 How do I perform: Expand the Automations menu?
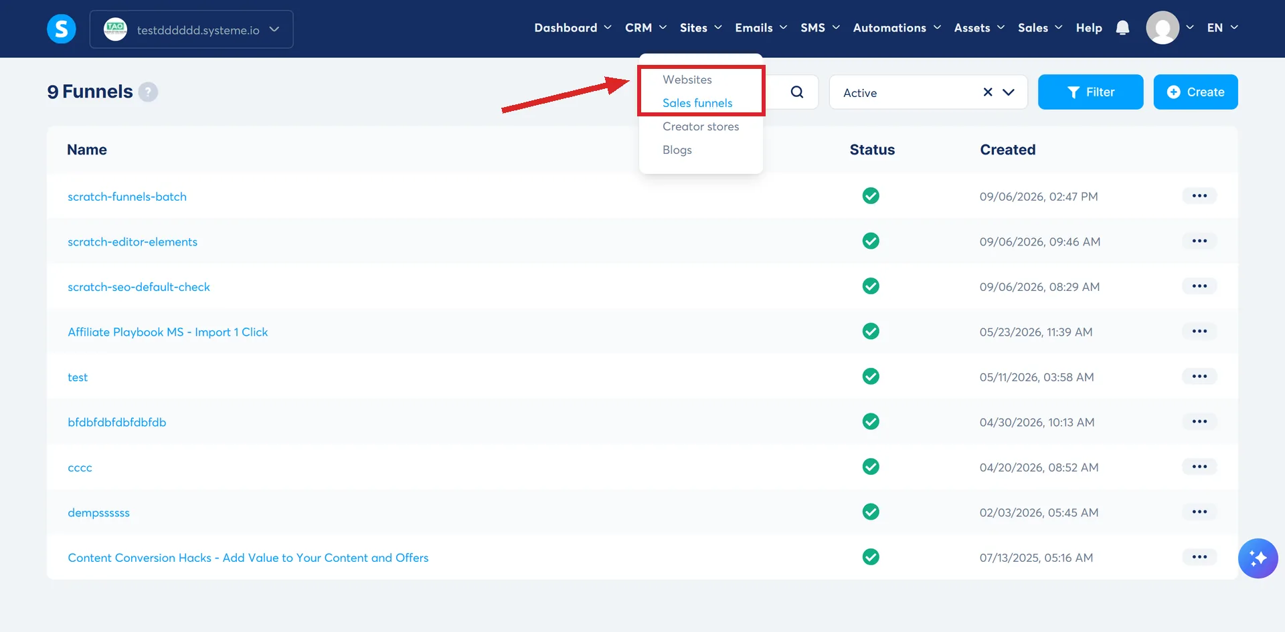897,28
